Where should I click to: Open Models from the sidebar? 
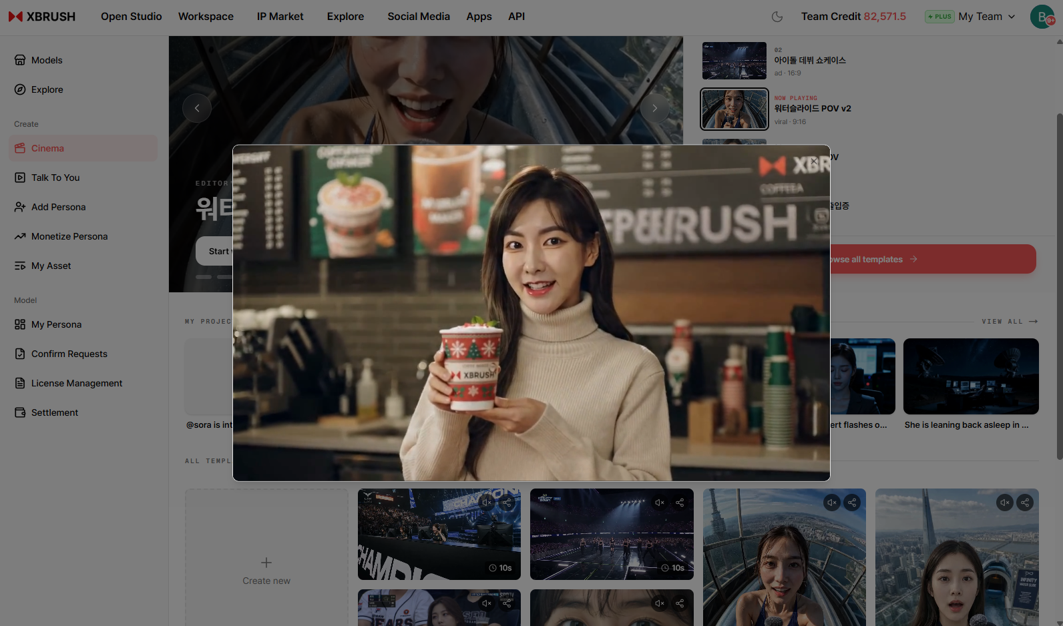[83, 60]
